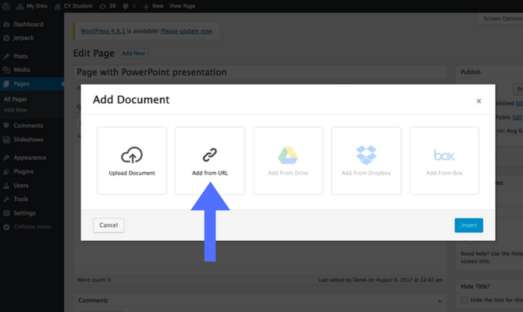Expand the Screen Options tab
The image size is (523, 312).
[501, 19]
